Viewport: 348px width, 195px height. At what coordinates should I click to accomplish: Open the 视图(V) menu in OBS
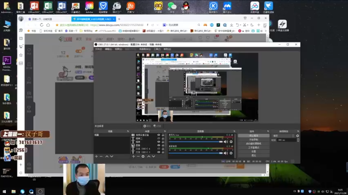[118, 49]
